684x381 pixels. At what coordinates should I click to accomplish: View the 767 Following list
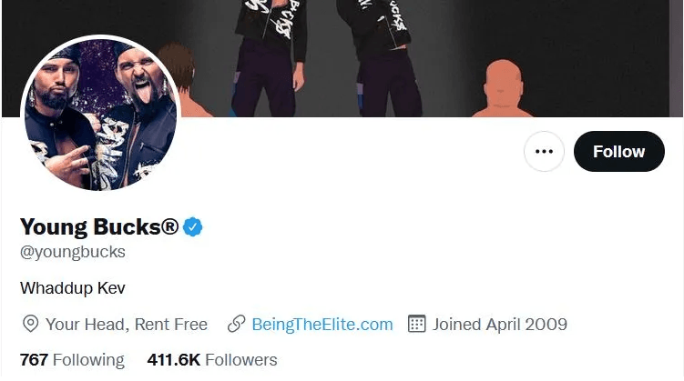click(72, 360)
